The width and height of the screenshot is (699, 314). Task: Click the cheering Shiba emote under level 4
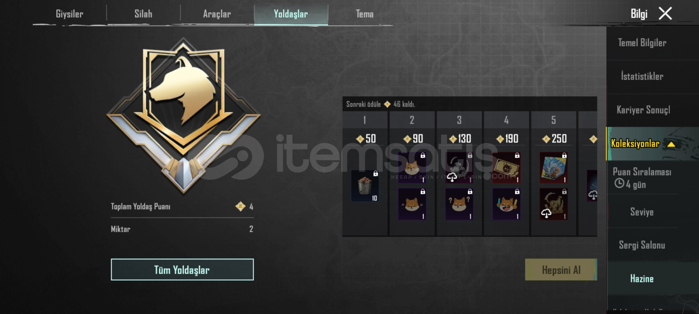tap(506, 204)
